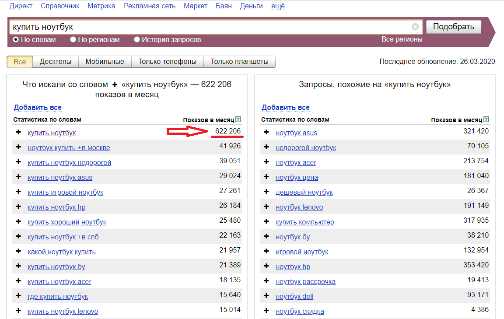
Task: Add дешевый ноутбук via plus icon
Action: pos(266,192)
